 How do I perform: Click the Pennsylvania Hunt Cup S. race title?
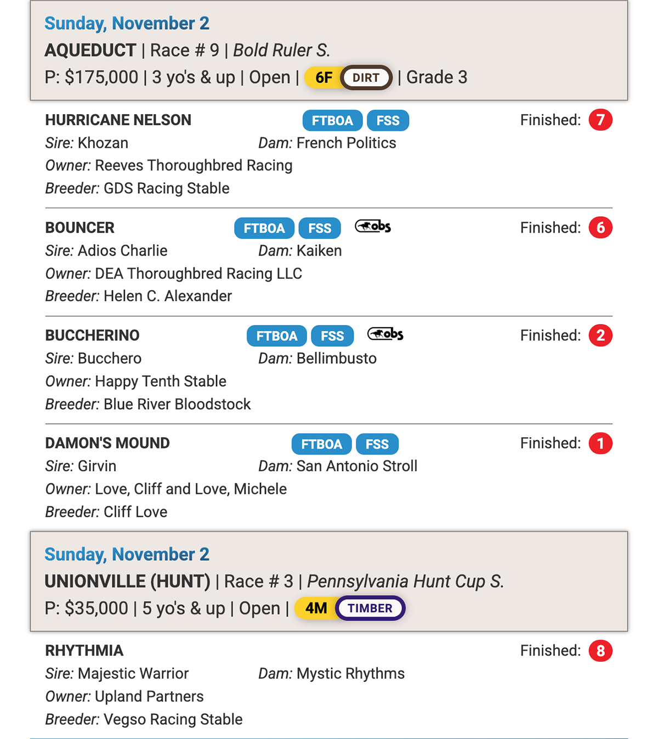click(405, 582)
